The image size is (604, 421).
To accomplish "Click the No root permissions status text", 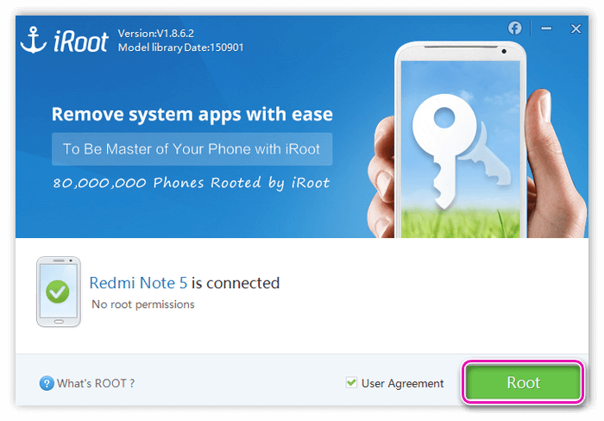I will (x=143, y=305).
